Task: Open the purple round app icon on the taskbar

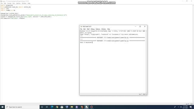Action: click(77, 107)
